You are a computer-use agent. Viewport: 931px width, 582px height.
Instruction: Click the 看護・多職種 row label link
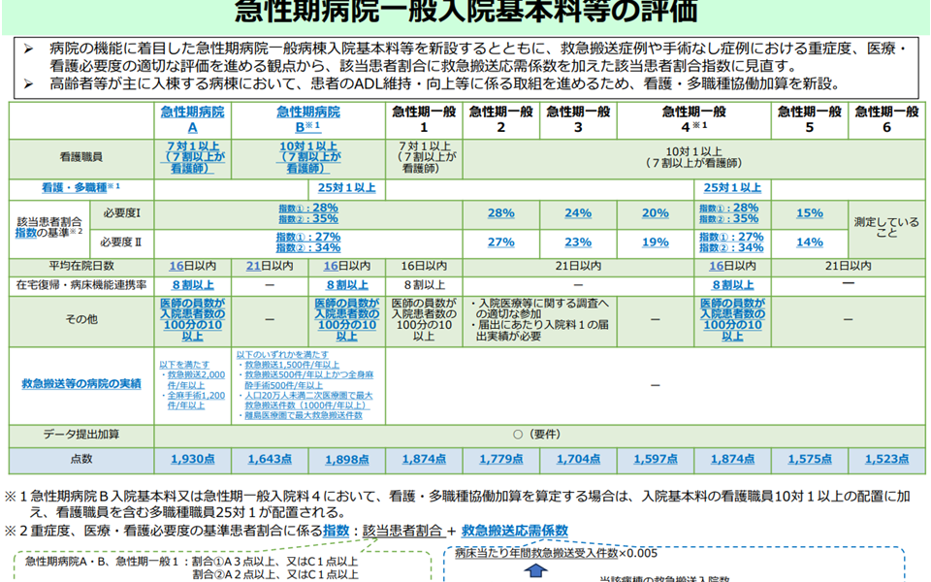click(78, 187)
